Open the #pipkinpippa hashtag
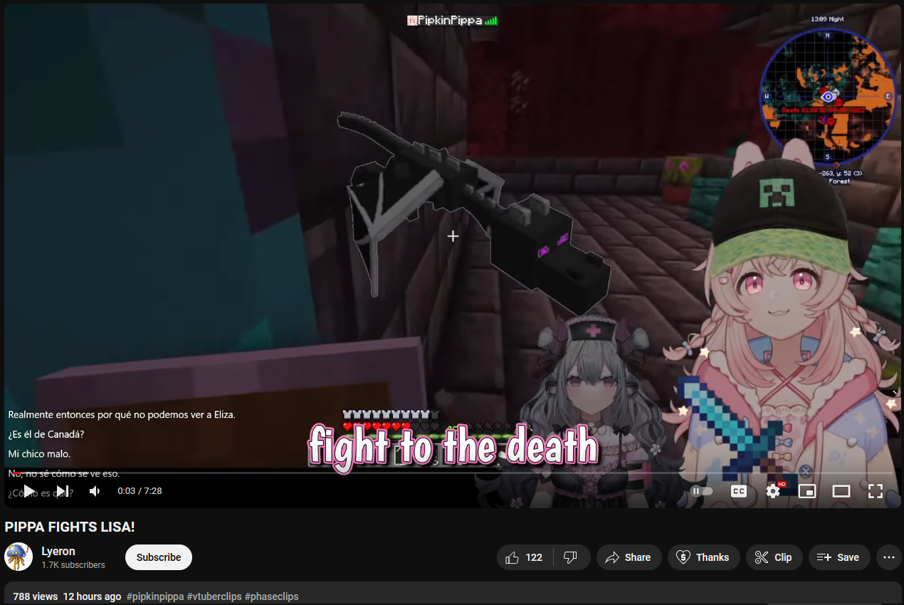The width and height of the screenshot is (904, 605). point(155,596)
